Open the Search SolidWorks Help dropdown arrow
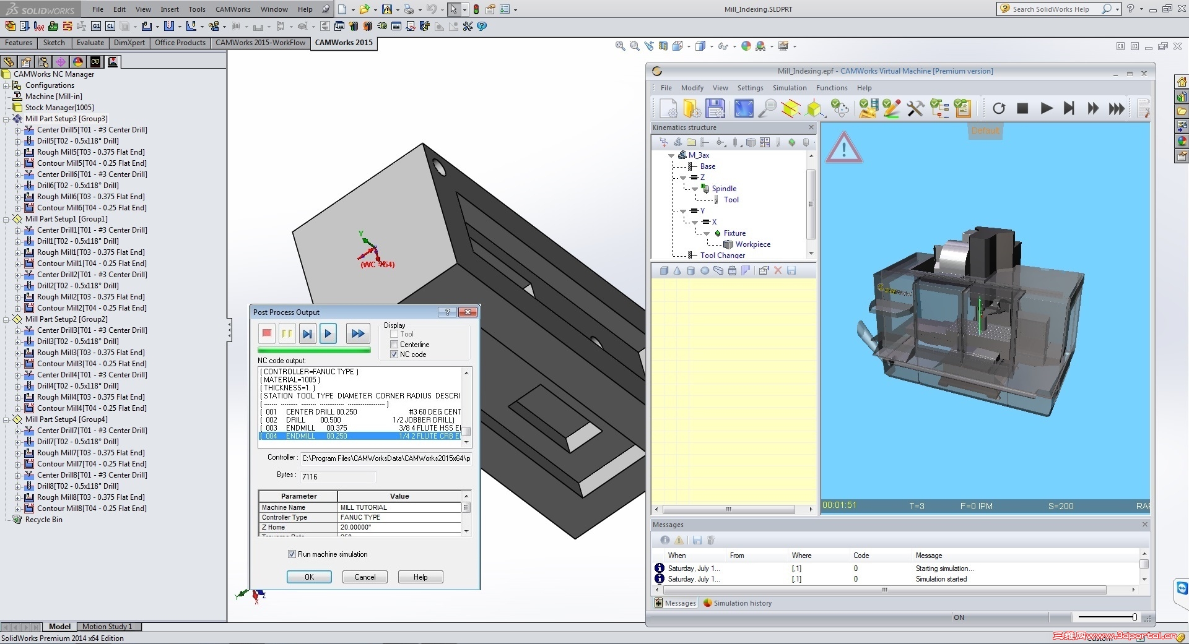Viewport: 1189px width, 644px height. coord(1117,9)
